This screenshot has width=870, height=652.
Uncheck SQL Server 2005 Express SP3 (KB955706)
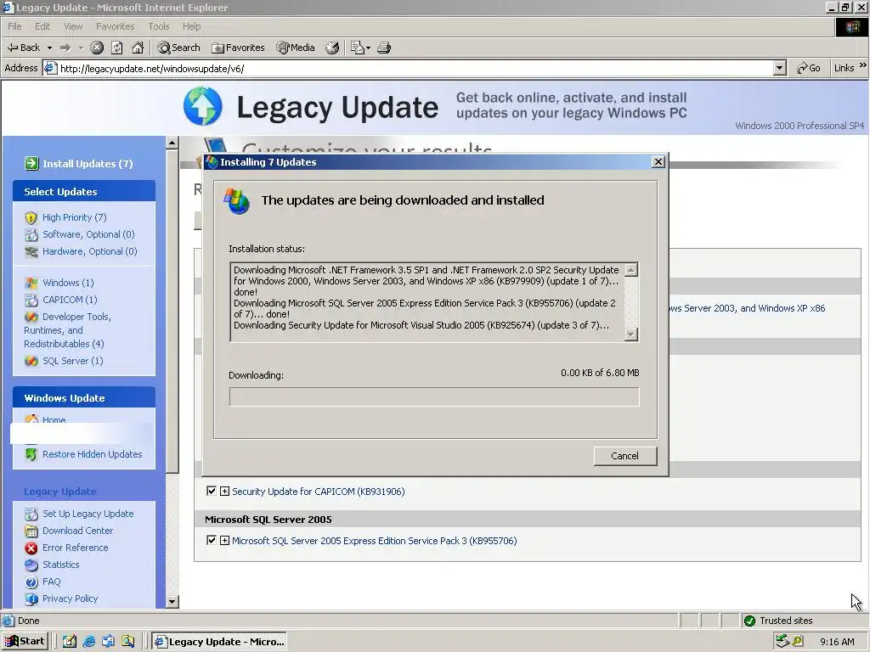[212, 540]
